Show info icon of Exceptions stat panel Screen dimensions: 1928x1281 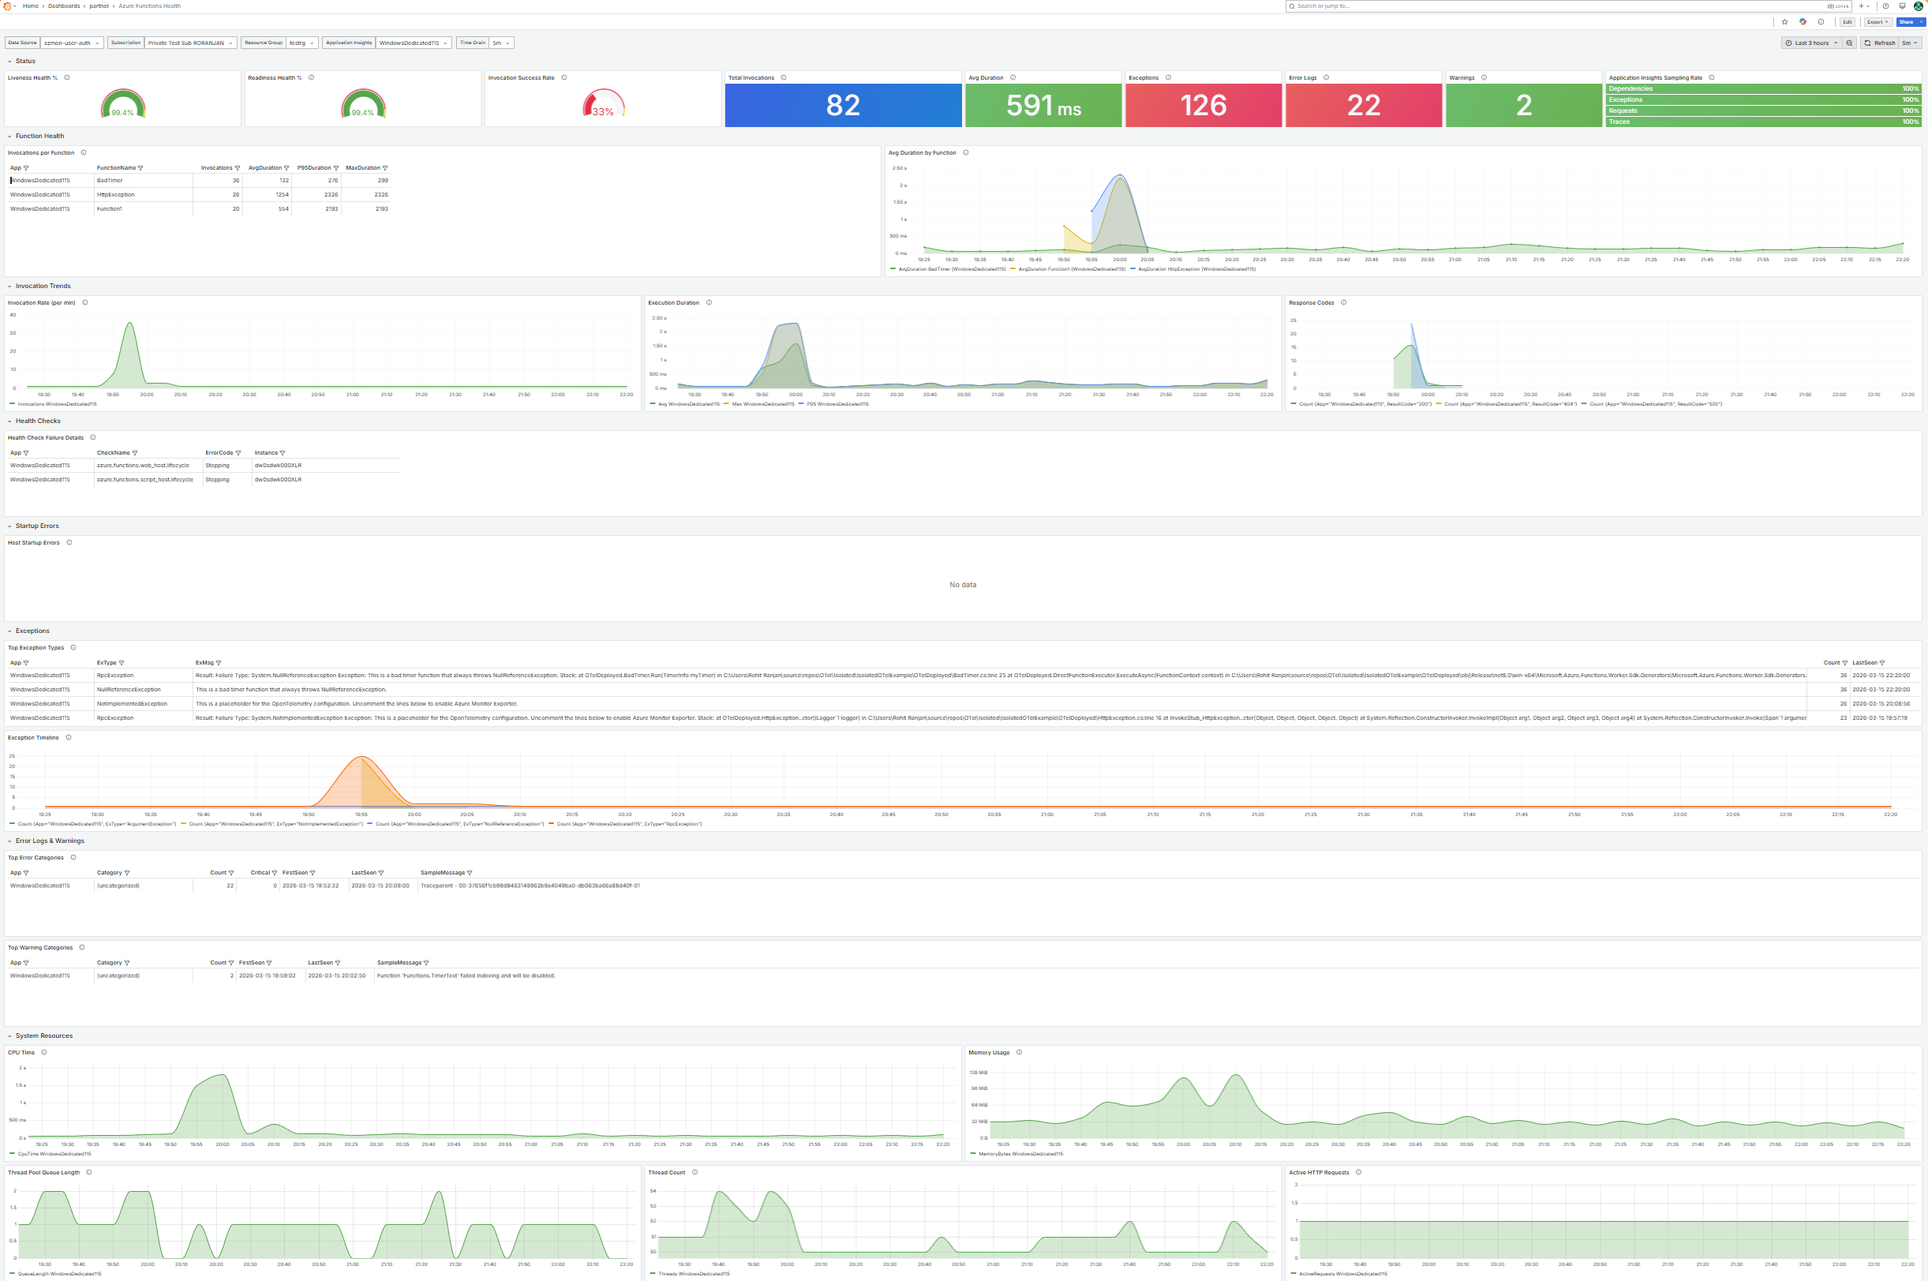click(x=1168, y=77)
